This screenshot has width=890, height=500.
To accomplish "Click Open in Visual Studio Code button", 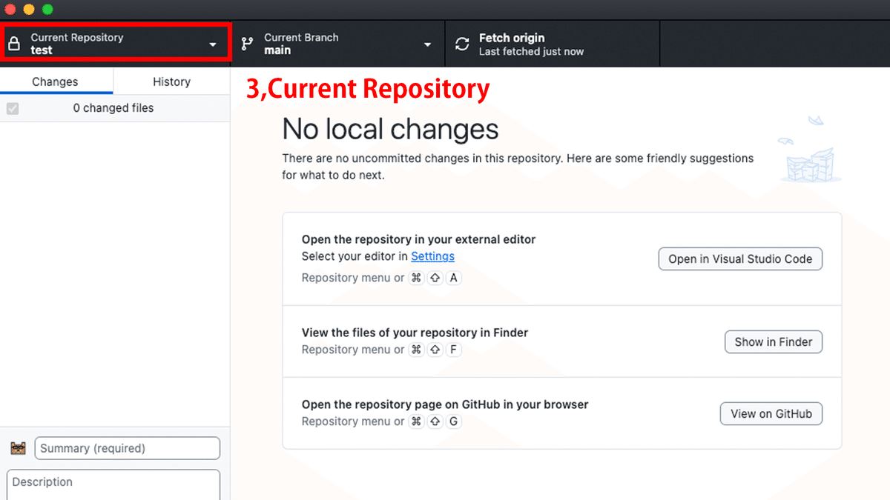I will coord(740,259).
